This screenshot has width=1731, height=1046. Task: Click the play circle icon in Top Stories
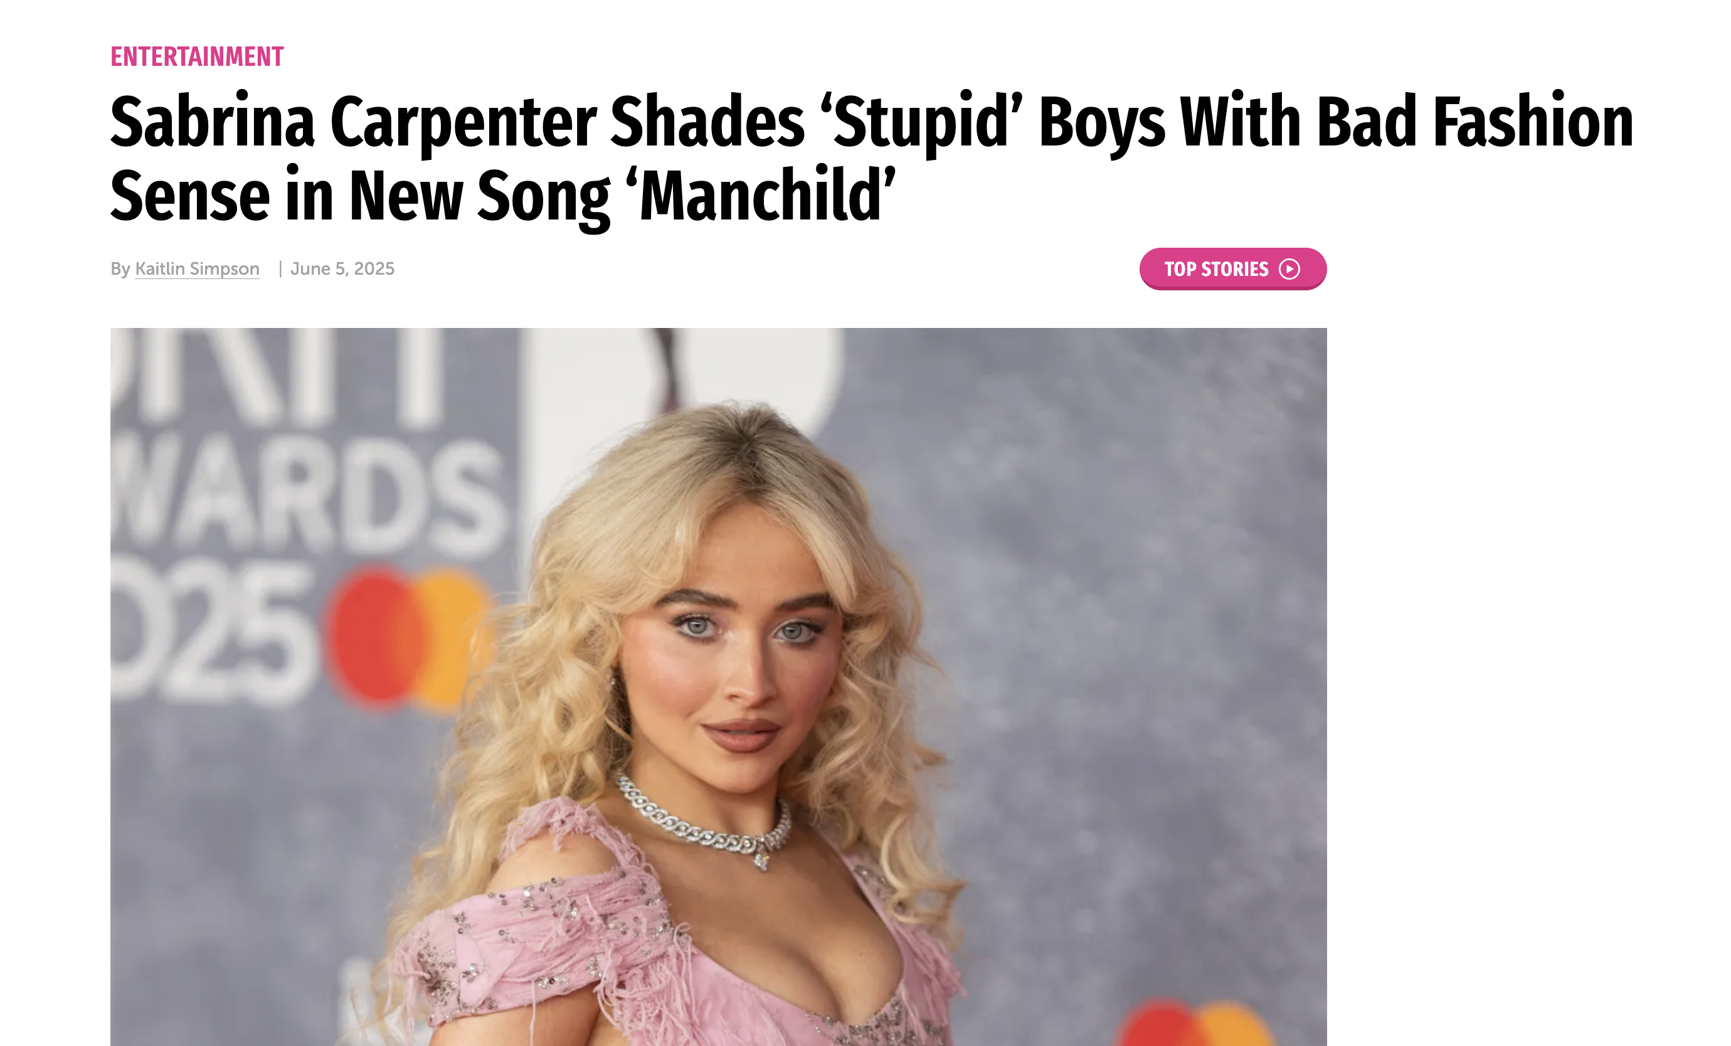coord(1289,269)
